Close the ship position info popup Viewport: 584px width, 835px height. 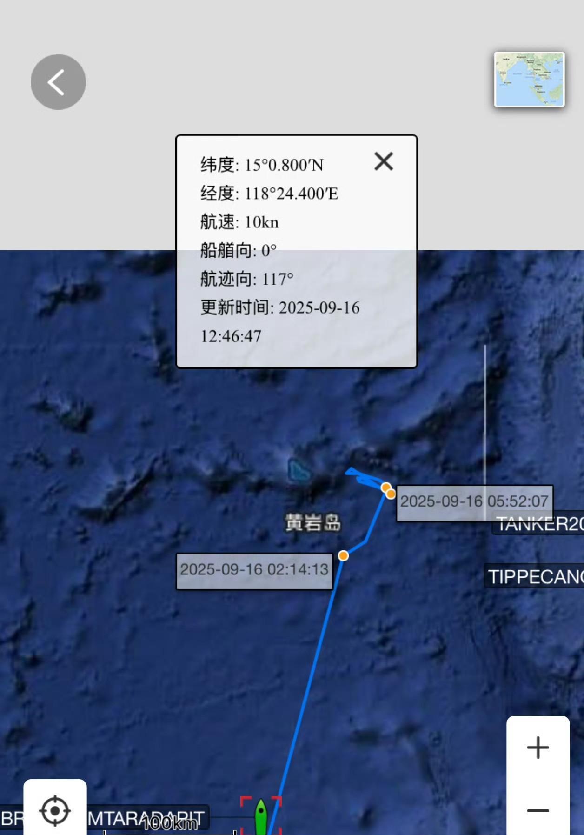[x=384, y=161]
